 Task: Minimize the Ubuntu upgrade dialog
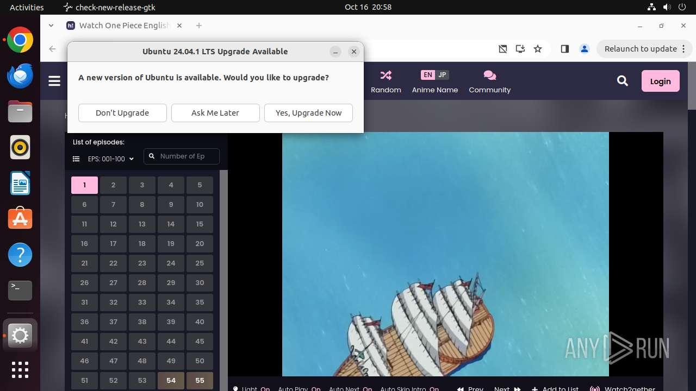coord(335,52)
